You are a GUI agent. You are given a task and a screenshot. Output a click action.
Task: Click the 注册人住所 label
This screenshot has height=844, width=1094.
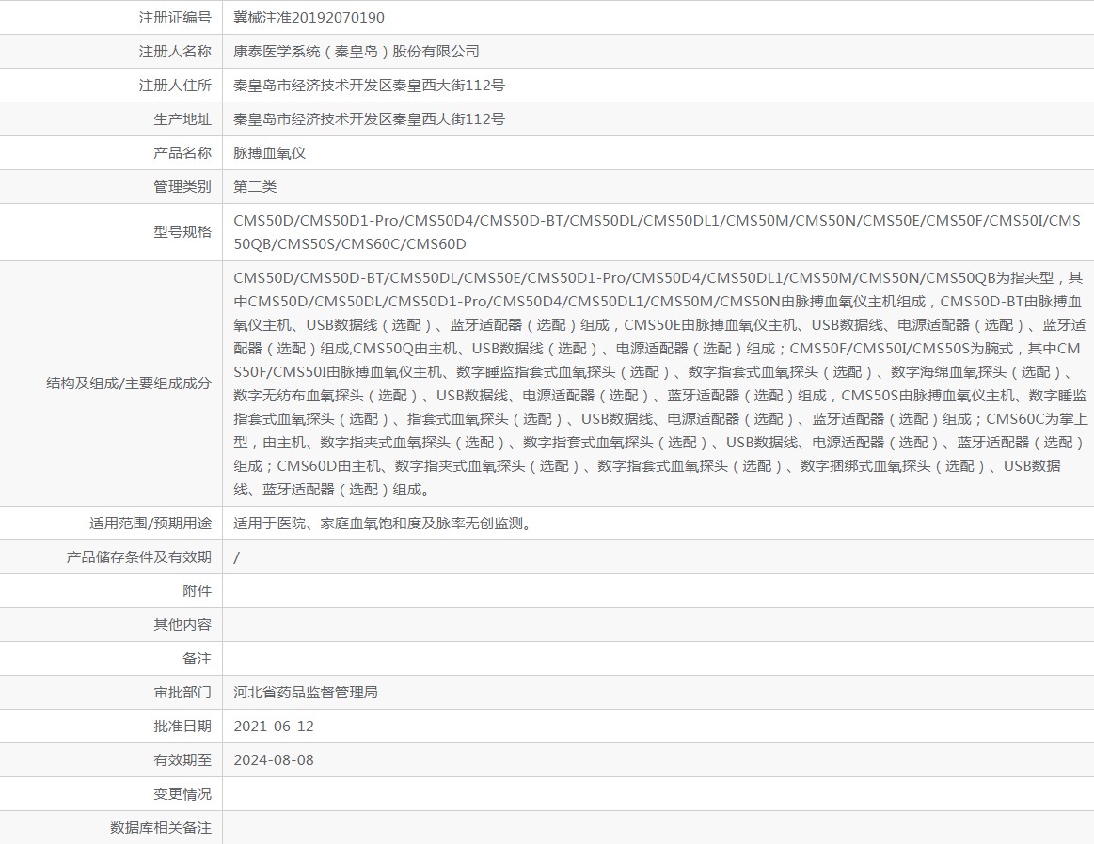(x=174, y=85)
